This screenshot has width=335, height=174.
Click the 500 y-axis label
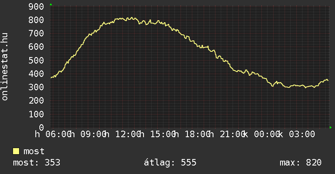pyautogui.click(x=36, y=60)
